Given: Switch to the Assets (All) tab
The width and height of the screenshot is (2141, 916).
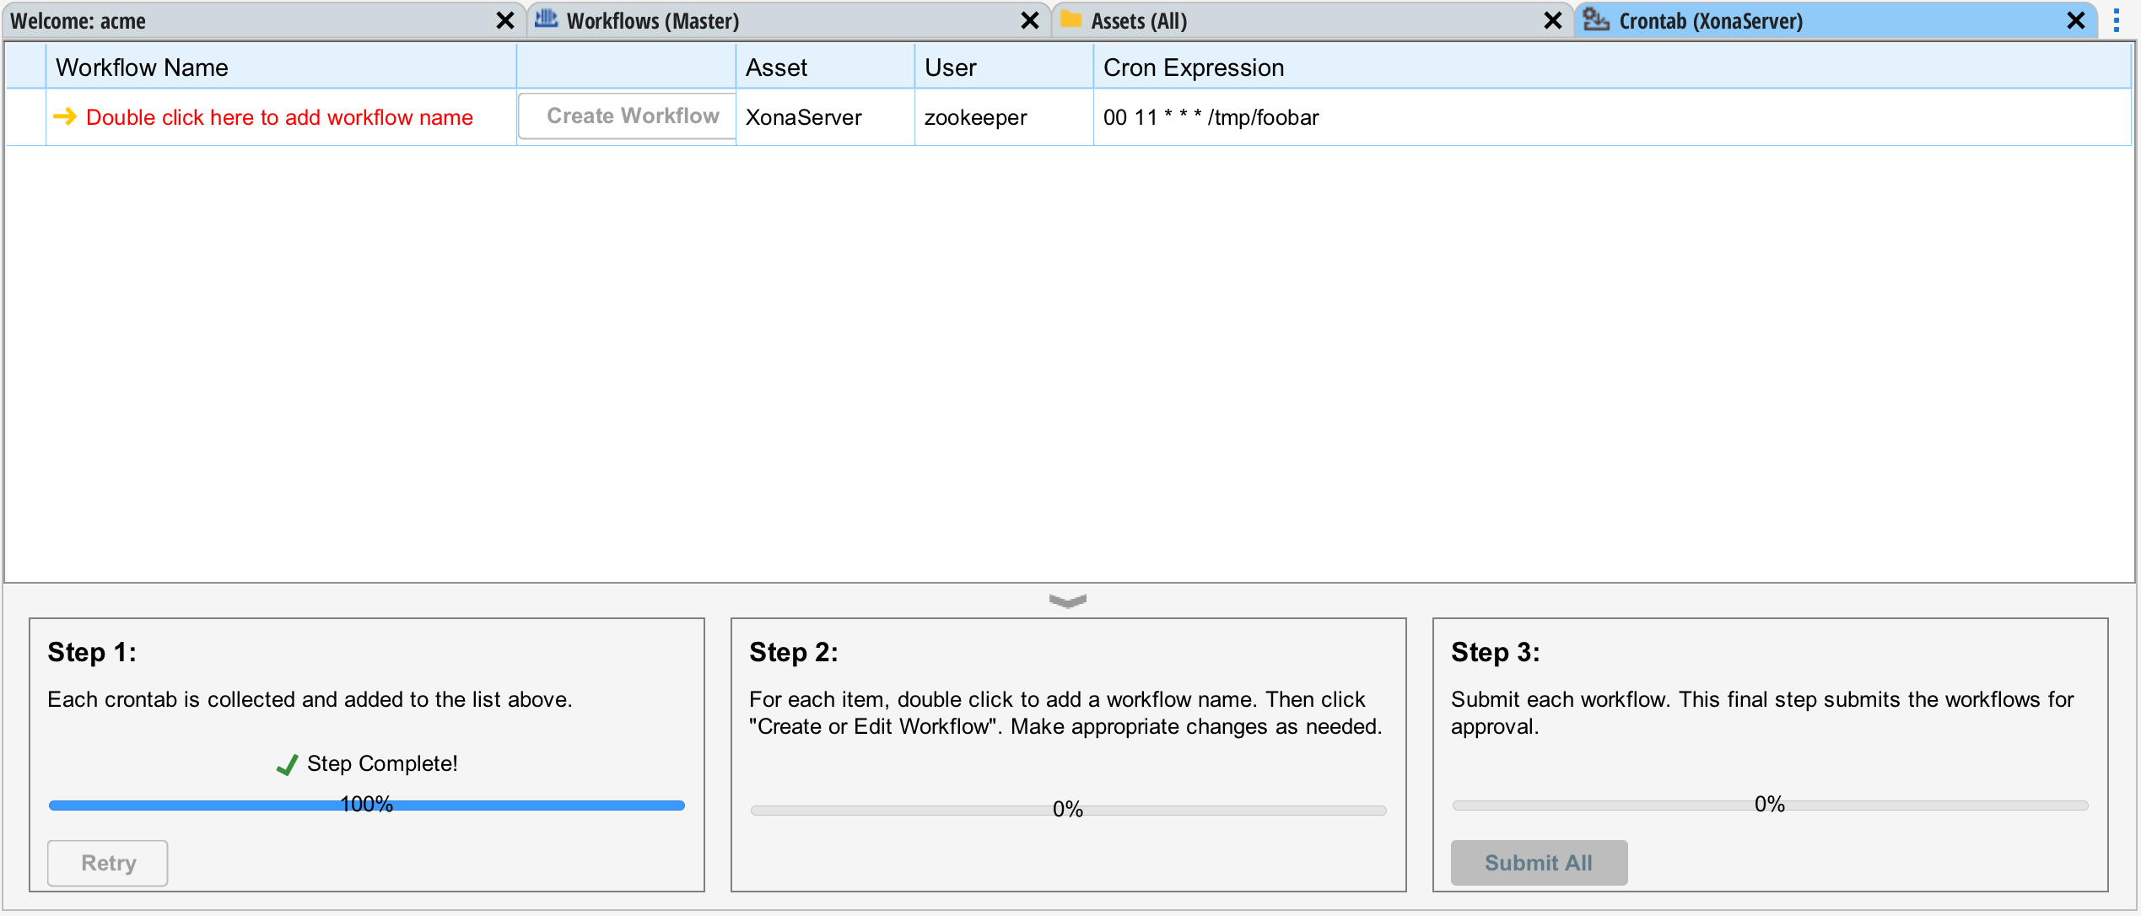Looking at the screenshot, I should (1138, 21).
